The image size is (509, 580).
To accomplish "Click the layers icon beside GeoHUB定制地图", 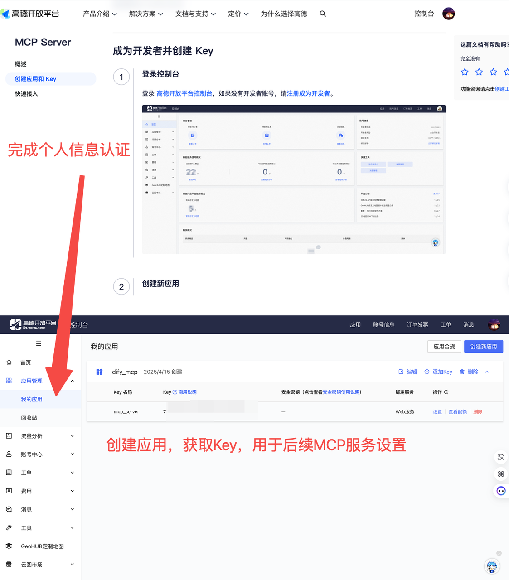I will coord(9,546).
